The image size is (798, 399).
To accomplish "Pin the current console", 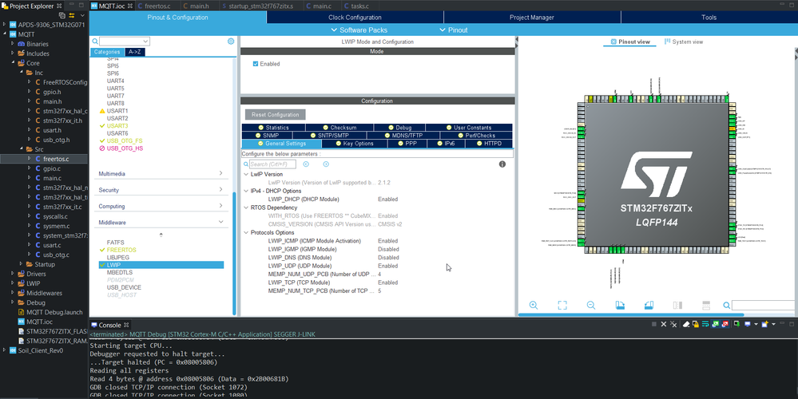I will pyautogui.click(x=736, y=324).
